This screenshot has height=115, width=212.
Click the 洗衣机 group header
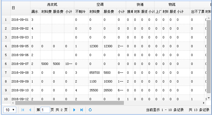click(x=52, y=5)
